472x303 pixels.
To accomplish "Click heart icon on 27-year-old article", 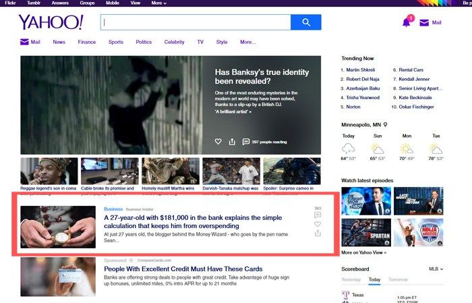I will pos(318,224).
